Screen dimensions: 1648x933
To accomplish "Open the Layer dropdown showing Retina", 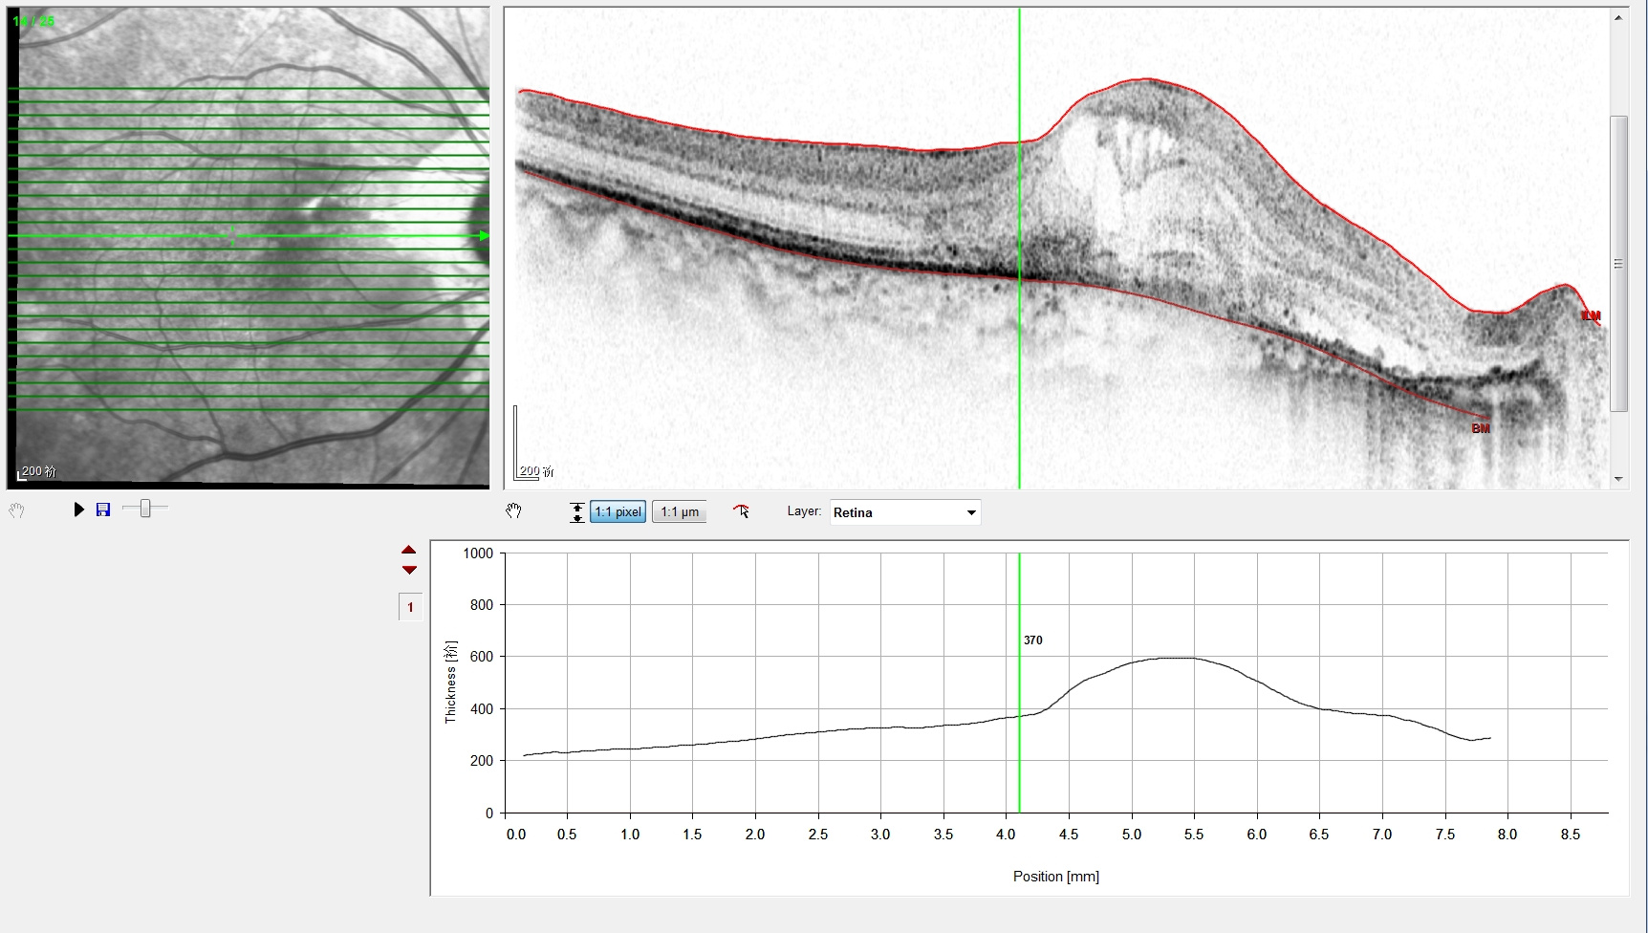I will (905, 512).
